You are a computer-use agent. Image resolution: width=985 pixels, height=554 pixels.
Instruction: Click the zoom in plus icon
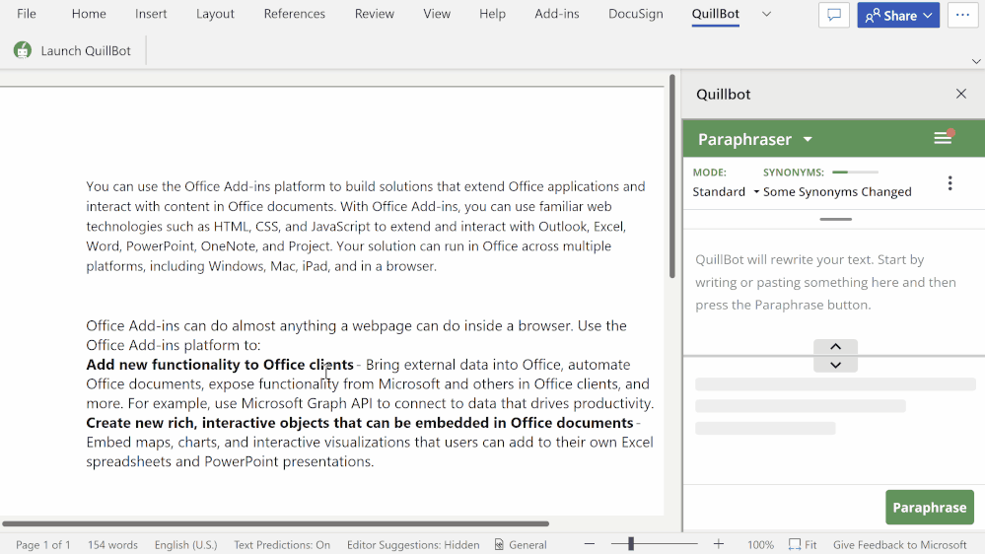click(719, 544)
